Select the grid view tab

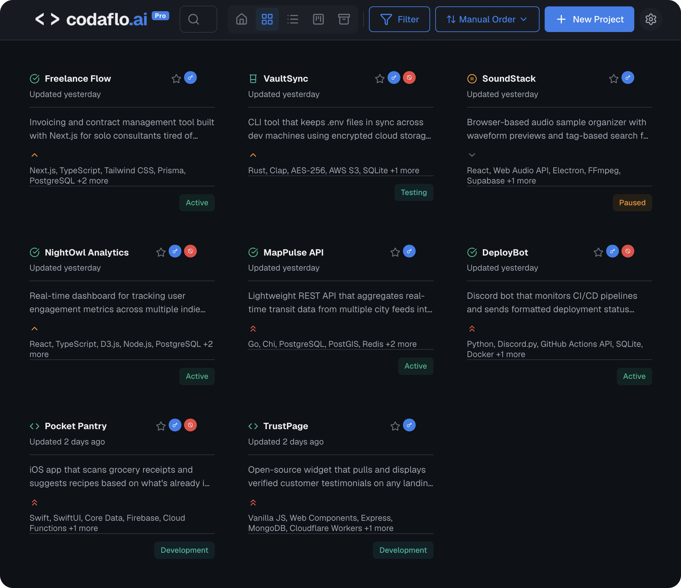[267, 19]
